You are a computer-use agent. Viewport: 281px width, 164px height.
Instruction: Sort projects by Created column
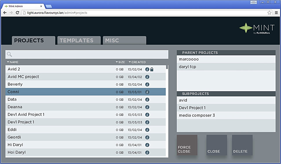coord(137,62)
